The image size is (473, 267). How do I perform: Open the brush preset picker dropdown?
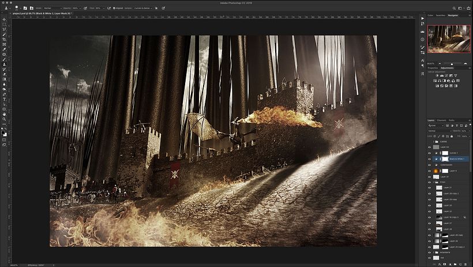20,8
